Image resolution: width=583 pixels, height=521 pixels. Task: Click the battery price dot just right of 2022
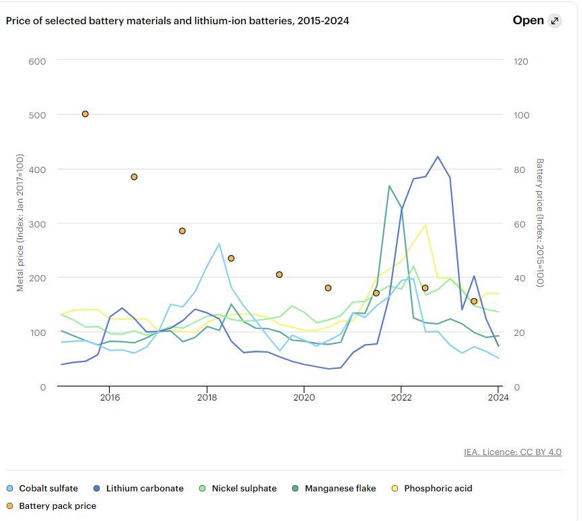click(x=425, y=288)
